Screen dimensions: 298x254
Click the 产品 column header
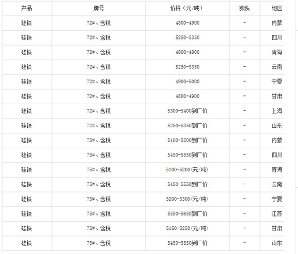[x=27, y=8]
